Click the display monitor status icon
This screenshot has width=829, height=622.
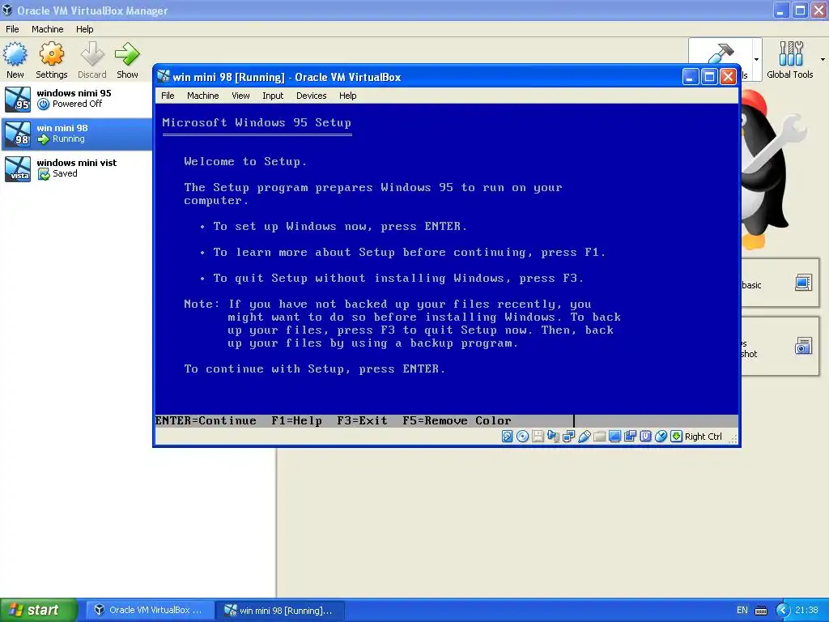[614, 437]
